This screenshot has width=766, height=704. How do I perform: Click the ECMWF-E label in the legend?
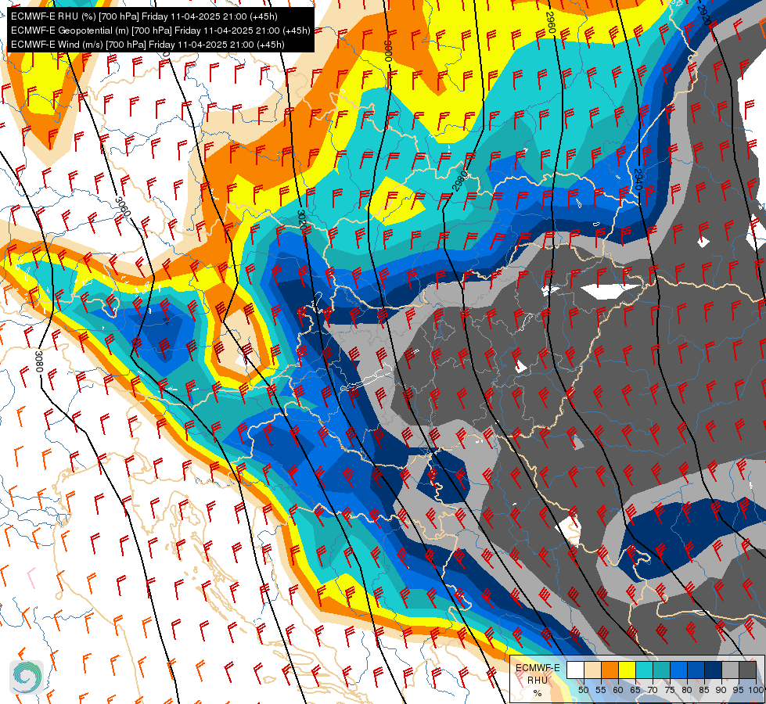pos(538,667)
